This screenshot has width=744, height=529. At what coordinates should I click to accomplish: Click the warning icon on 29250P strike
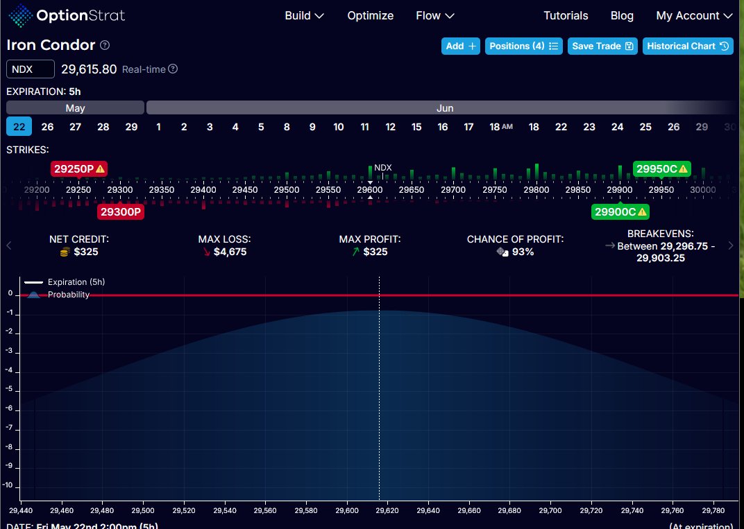click(x=101, y=168)
